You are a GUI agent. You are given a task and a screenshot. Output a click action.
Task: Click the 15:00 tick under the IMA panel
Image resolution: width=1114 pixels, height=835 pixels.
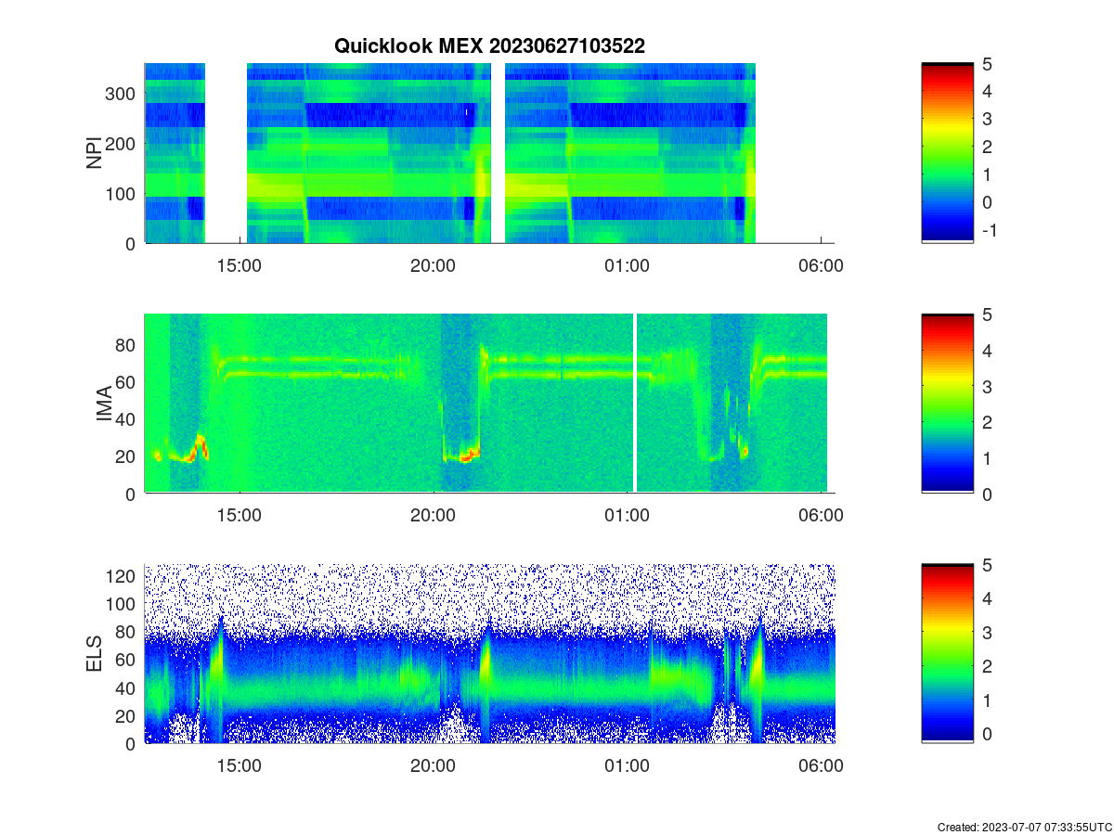click(241, 515)
